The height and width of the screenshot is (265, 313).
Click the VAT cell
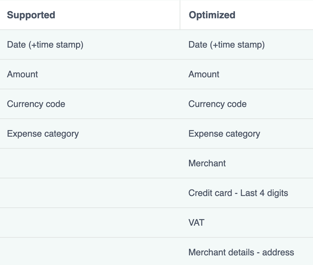coord(196,223)
